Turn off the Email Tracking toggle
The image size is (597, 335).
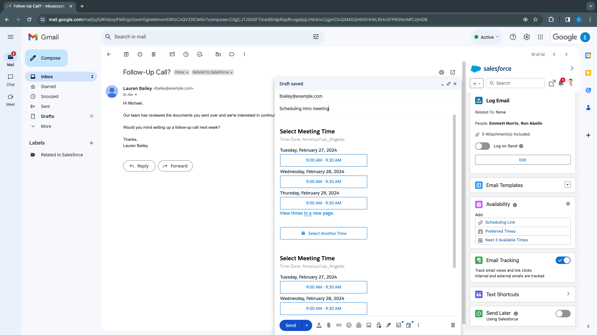[563, 261]
